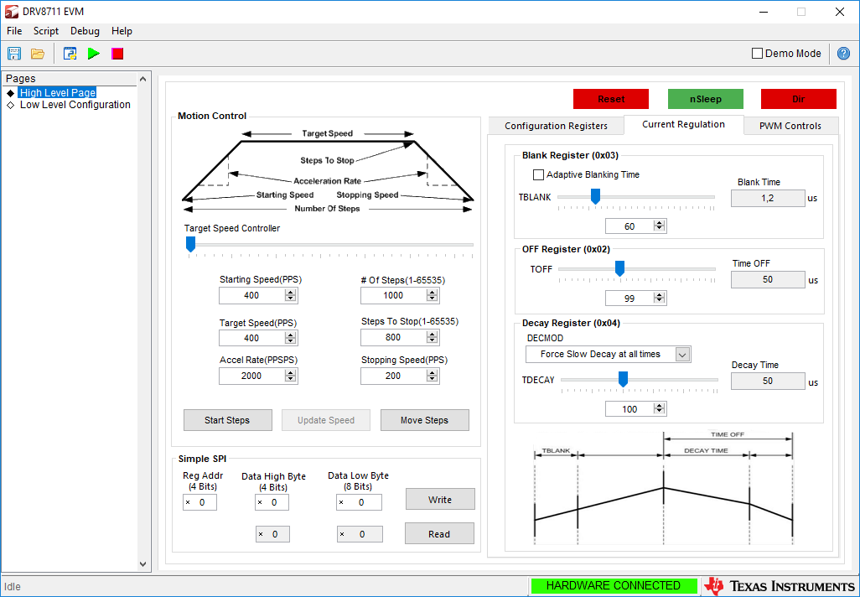Decrease Steps To Stop with down arrow
Viewport: 860px width, 597px height.
433,340
